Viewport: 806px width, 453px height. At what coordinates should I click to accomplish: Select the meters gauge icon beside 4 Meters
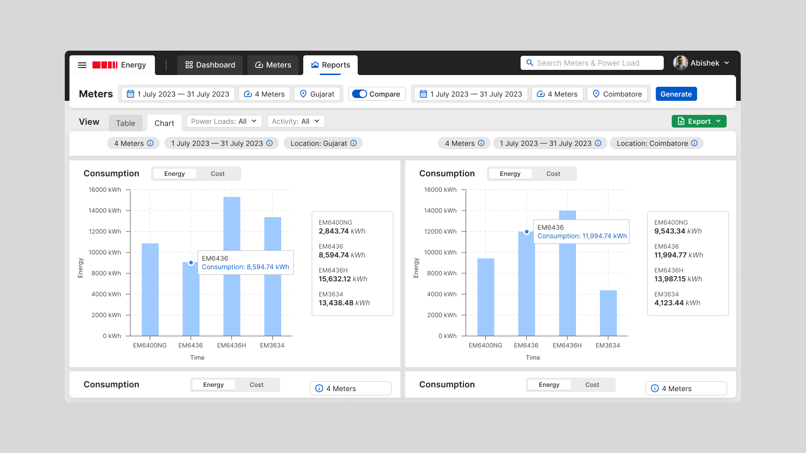(x=248, y=94)
